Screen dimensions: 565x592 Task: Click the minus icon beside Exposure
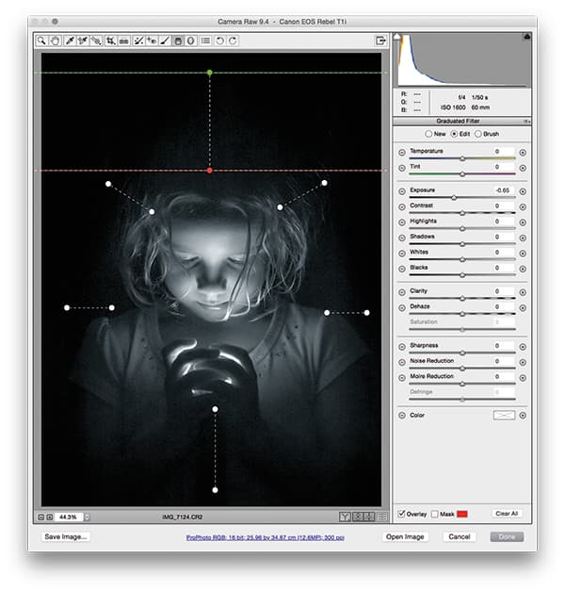(402, 191)
